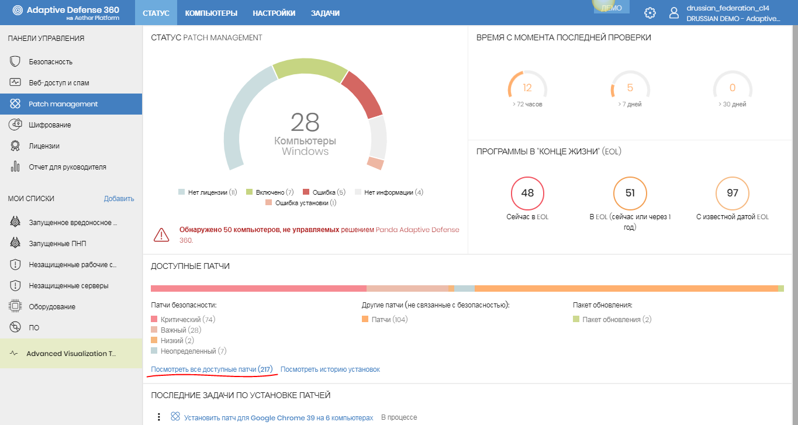The image size is (798, 425).
Task: Open the three-dot menu of Chrome patch task
Action: pos(158,417)
